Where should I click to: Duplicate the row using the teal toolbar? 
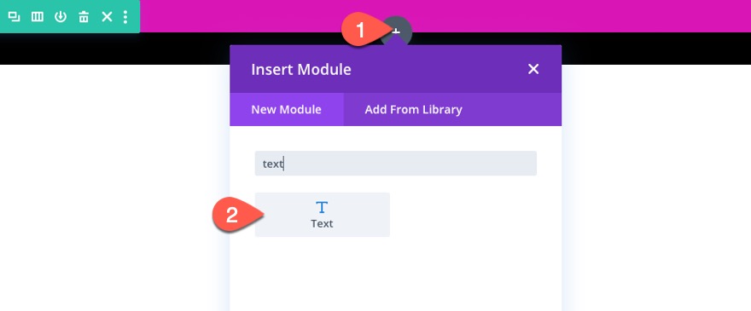(15, 17)
